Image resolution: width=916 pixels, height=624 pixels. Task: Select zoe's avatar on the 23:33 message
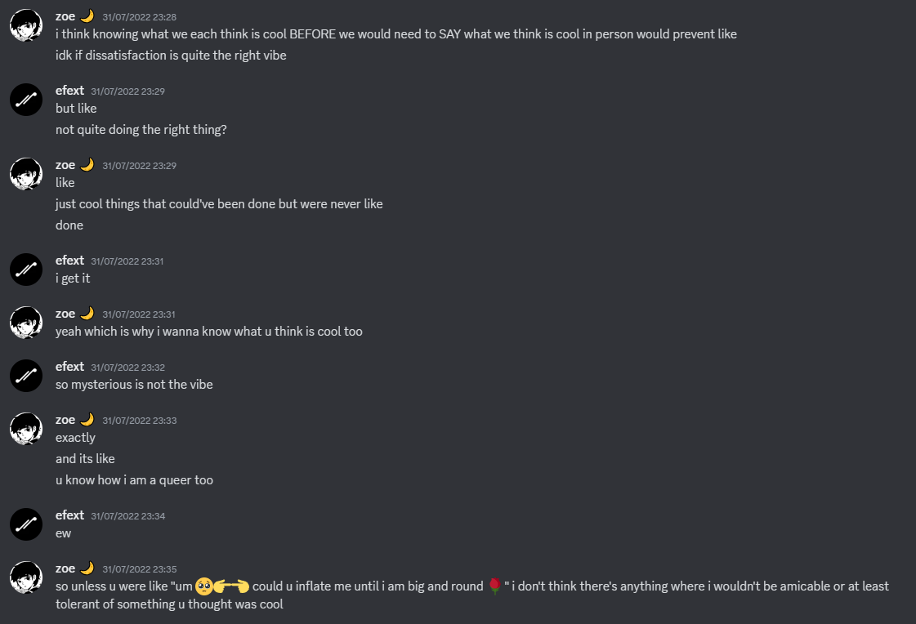[26, 429]
